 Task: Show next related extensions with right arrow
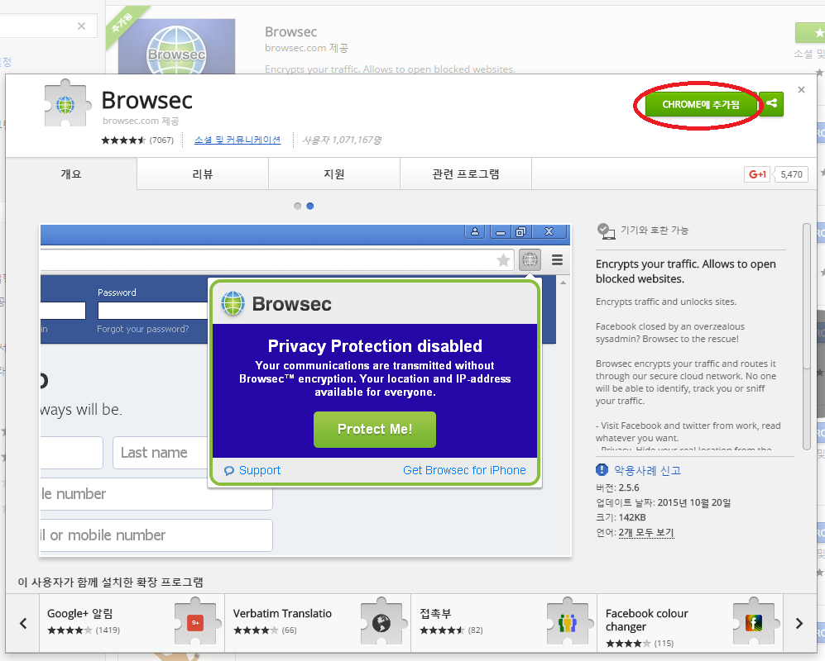coord(799,623)
